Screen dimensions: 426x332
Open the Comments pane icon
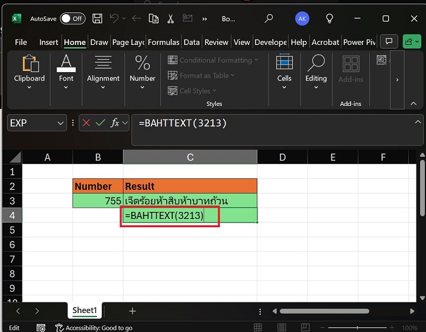point(388,41)
